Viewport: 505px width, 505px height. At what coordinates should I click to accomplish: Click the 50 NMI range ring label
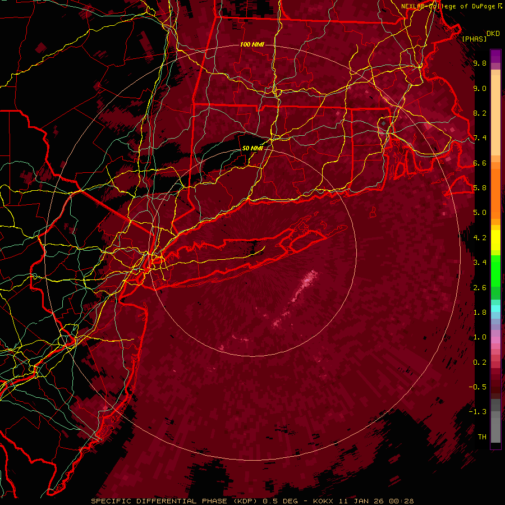point(252,148)
